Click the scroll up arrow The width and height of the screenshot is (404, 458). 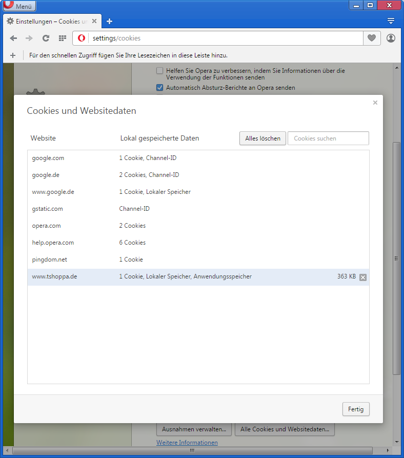396,68
